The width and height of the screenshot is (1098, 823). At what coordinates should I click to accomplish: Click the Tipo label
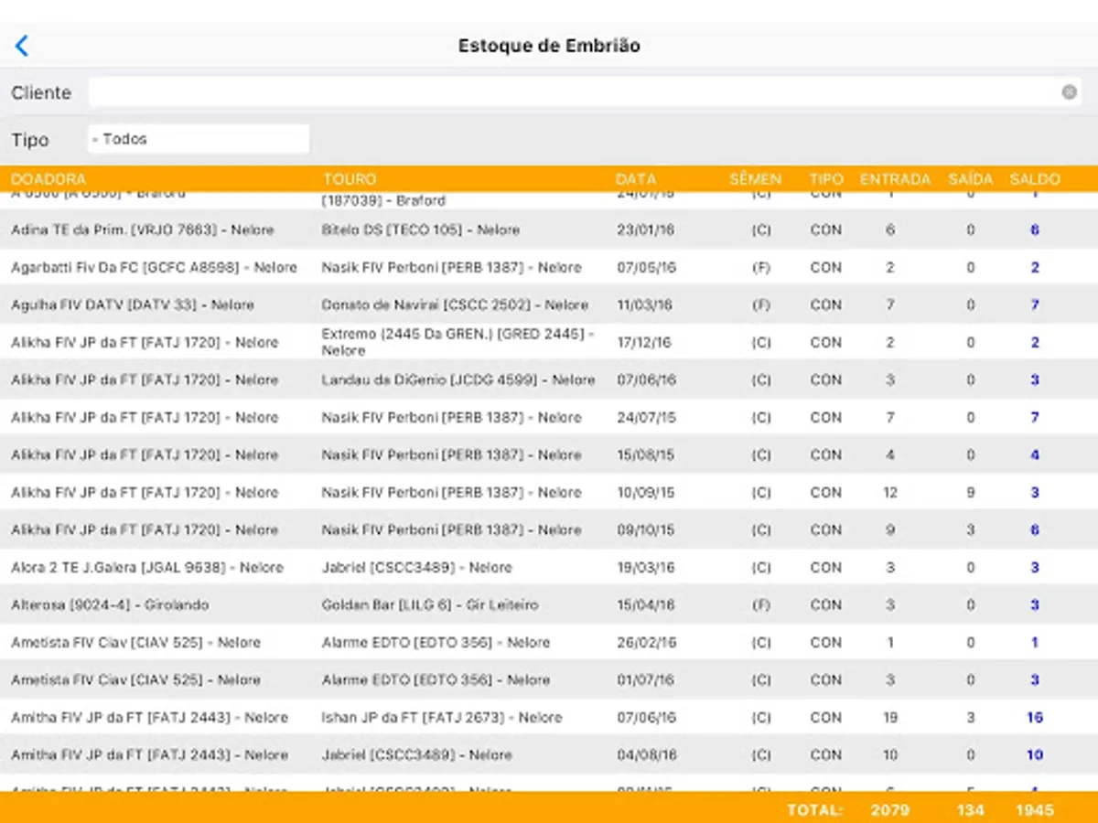(x=30, y=140)
